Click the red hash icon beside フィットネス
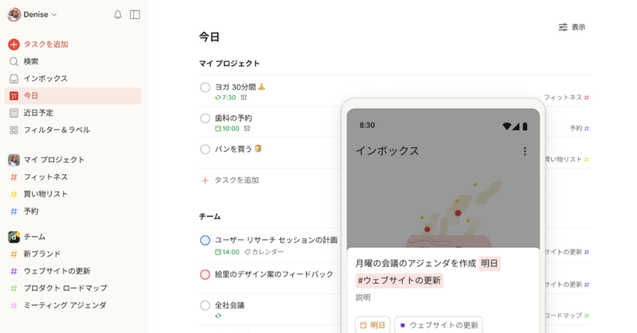637x333 pixels. (14, 177)
